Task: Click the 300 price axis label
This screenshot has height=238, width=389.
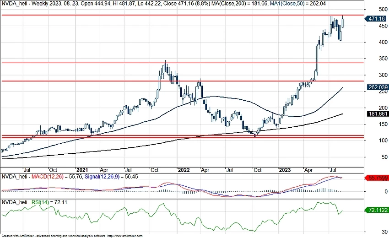Action: 383,75
